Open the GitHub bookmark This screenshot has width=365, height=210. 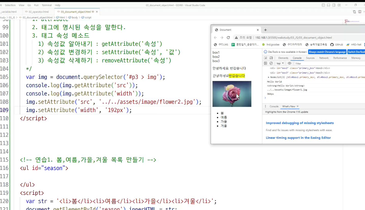(x=337, y=44)
